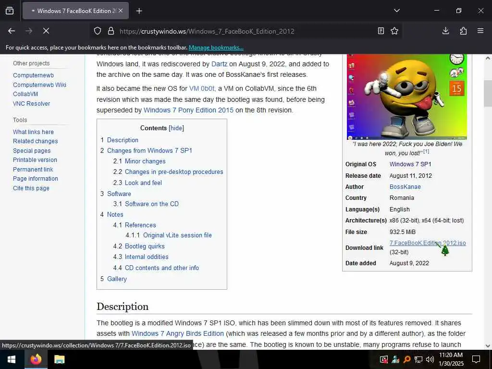The height and width of the screenshot is (369, 492).
Task: Open Permanent link tool
Action: [x=33, y=170]
